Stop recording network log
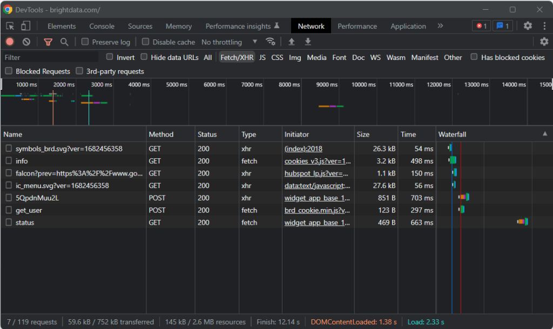 tap(10, 42)
